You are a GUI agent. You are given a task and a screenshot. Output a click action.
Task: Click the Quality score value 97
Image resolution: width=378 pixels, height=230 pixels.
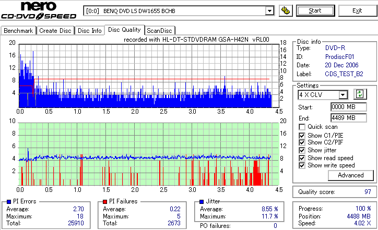pos(368,192)
